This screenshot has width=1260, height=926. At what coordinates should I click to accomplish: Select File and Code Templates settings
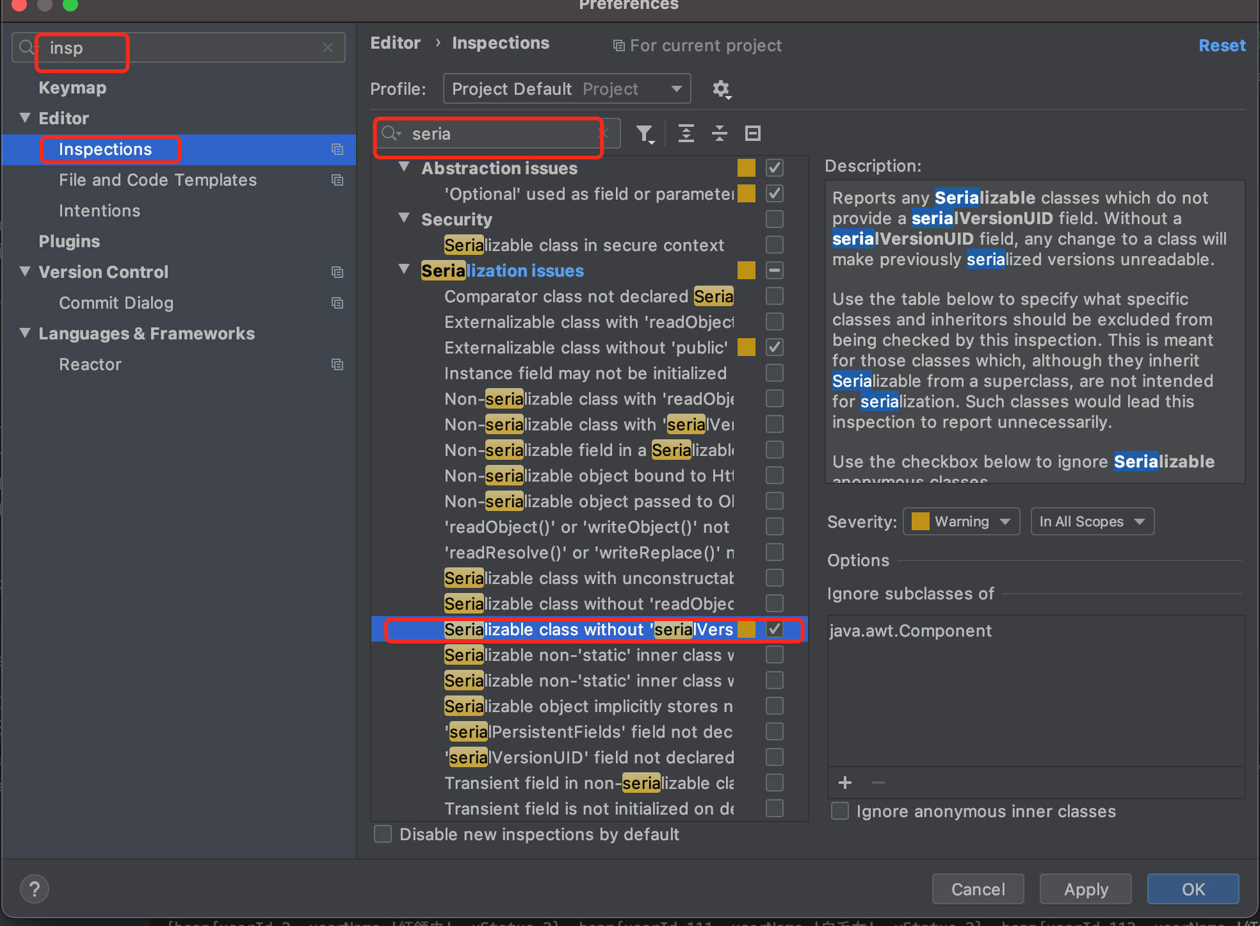click(157, 180)
